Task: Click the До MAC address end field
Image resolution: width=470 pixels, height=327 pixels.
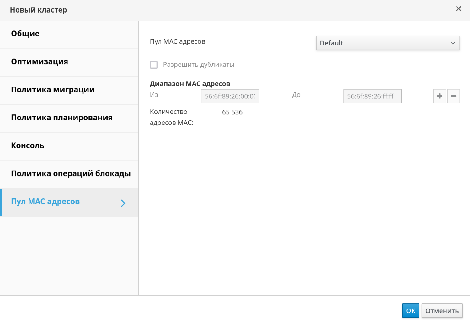Action: click(372, 96)
